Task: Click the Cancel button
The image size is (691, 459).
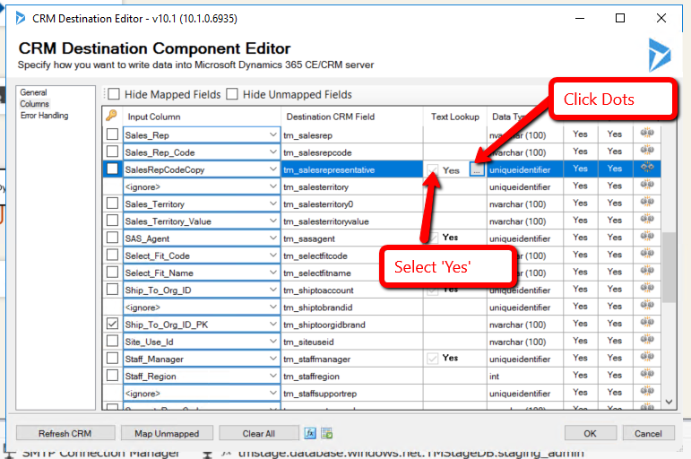Action: (x=648, y=433)
